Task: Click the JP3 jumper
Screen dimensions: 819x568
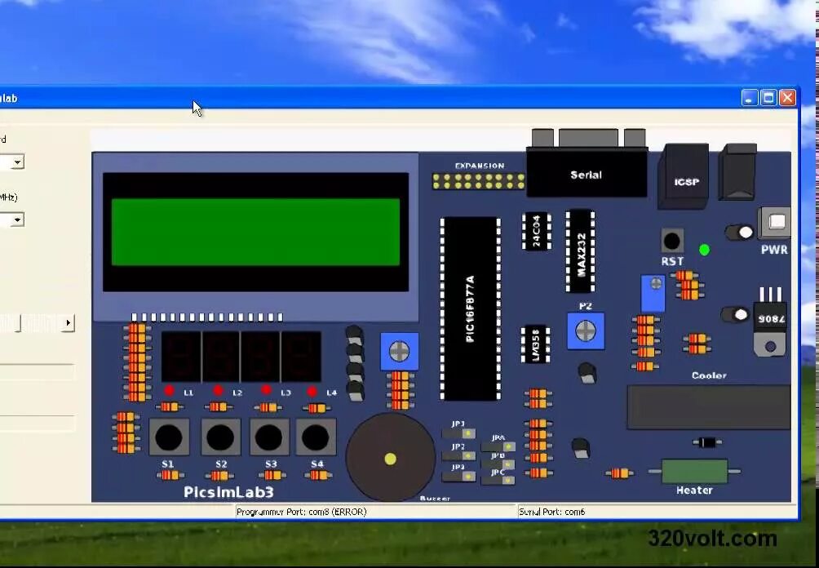Action: (x=458, y=476)
